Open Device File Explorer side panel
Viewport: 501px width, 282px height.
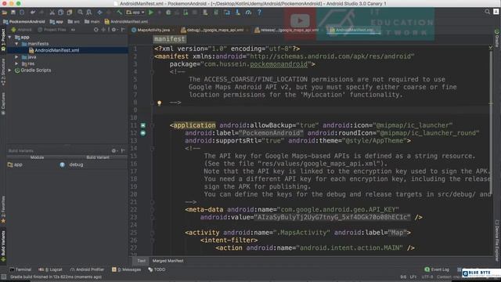(497, 240)
